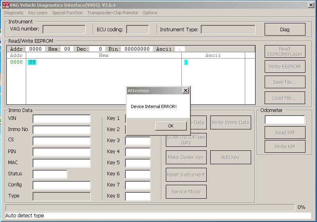The width and height of the screenshot is (317, 222).
Task: Click the Reset Instrument button
Action: point(186,175)
